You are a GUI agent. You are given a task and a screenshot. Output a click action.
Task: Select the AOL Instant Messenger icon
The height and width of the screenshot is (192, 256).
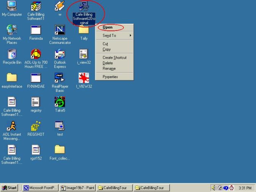[12, 126]
